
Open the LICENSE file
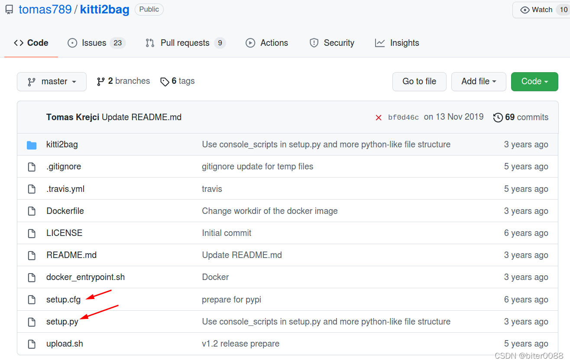tap(64, 233)
